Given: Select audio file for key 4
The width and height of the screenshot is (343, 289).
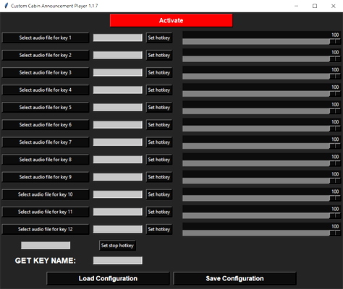Looking at the screenshot, I should point(46,90).
